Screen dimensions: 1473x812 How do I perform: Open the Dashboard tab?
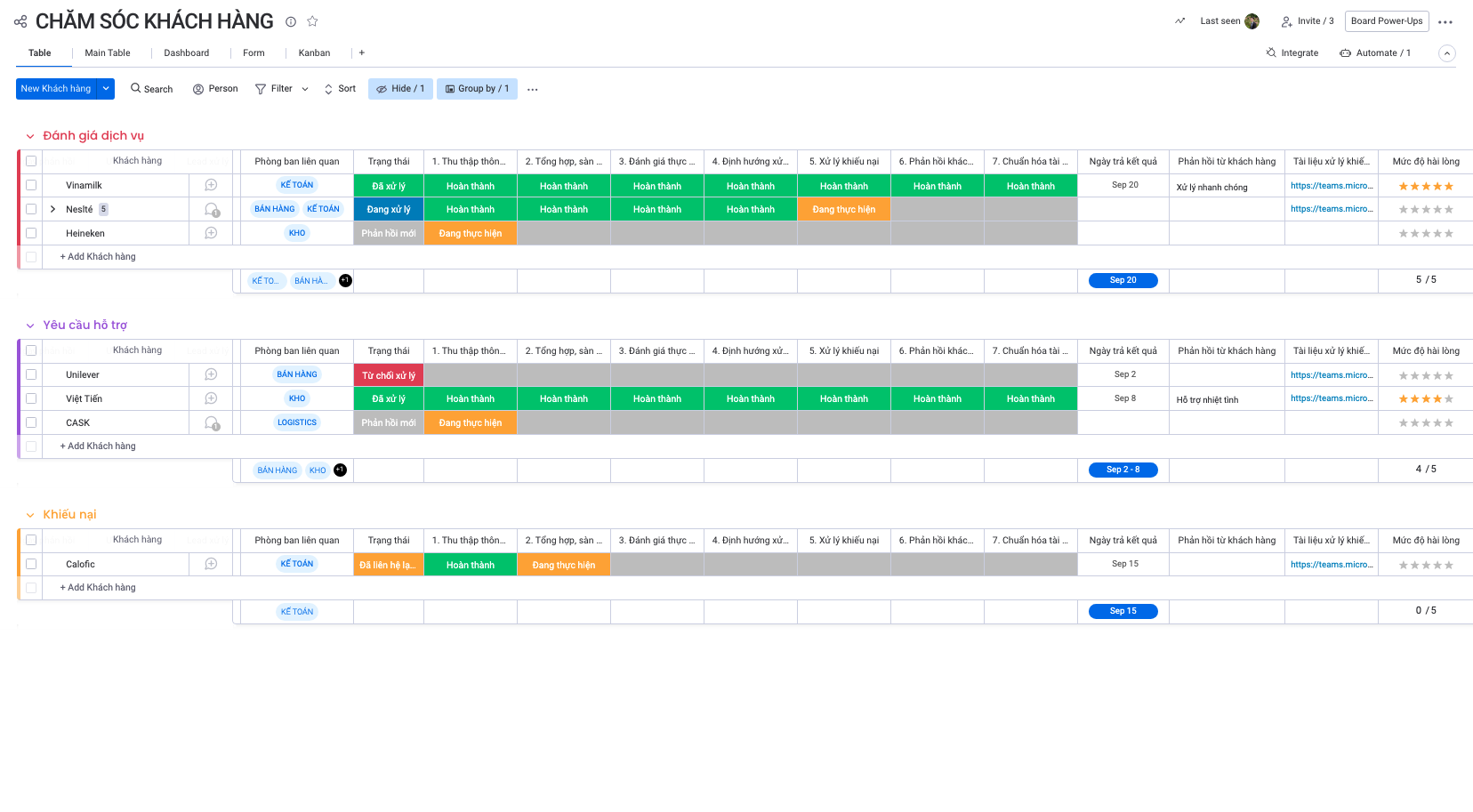[x=186, y=53]
